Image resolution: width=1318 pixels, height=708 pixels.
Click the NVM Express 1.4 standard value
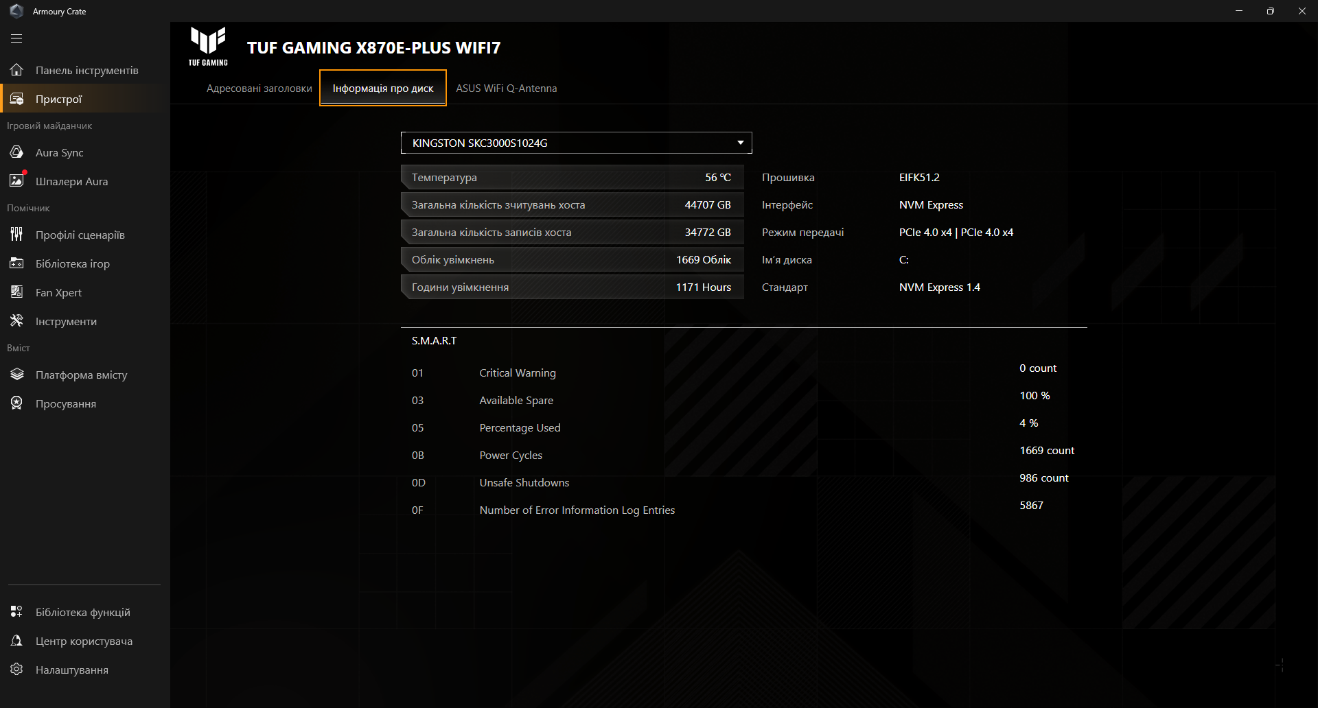pos(940,287)
